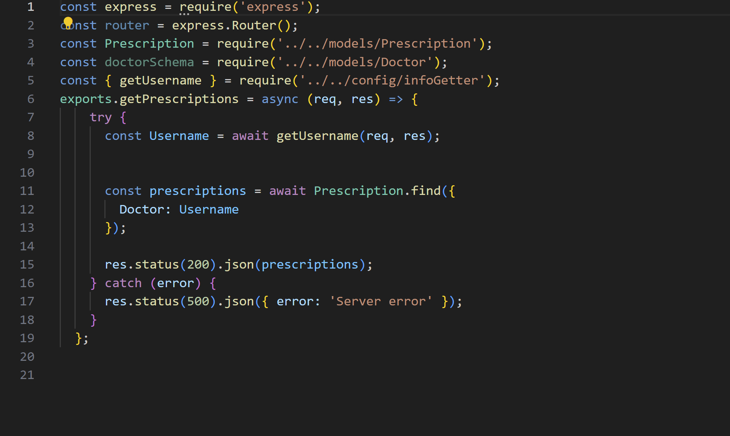Click closing brace on line 19
The height and width of the screenshot is (436, 730).
click(78, 338)
